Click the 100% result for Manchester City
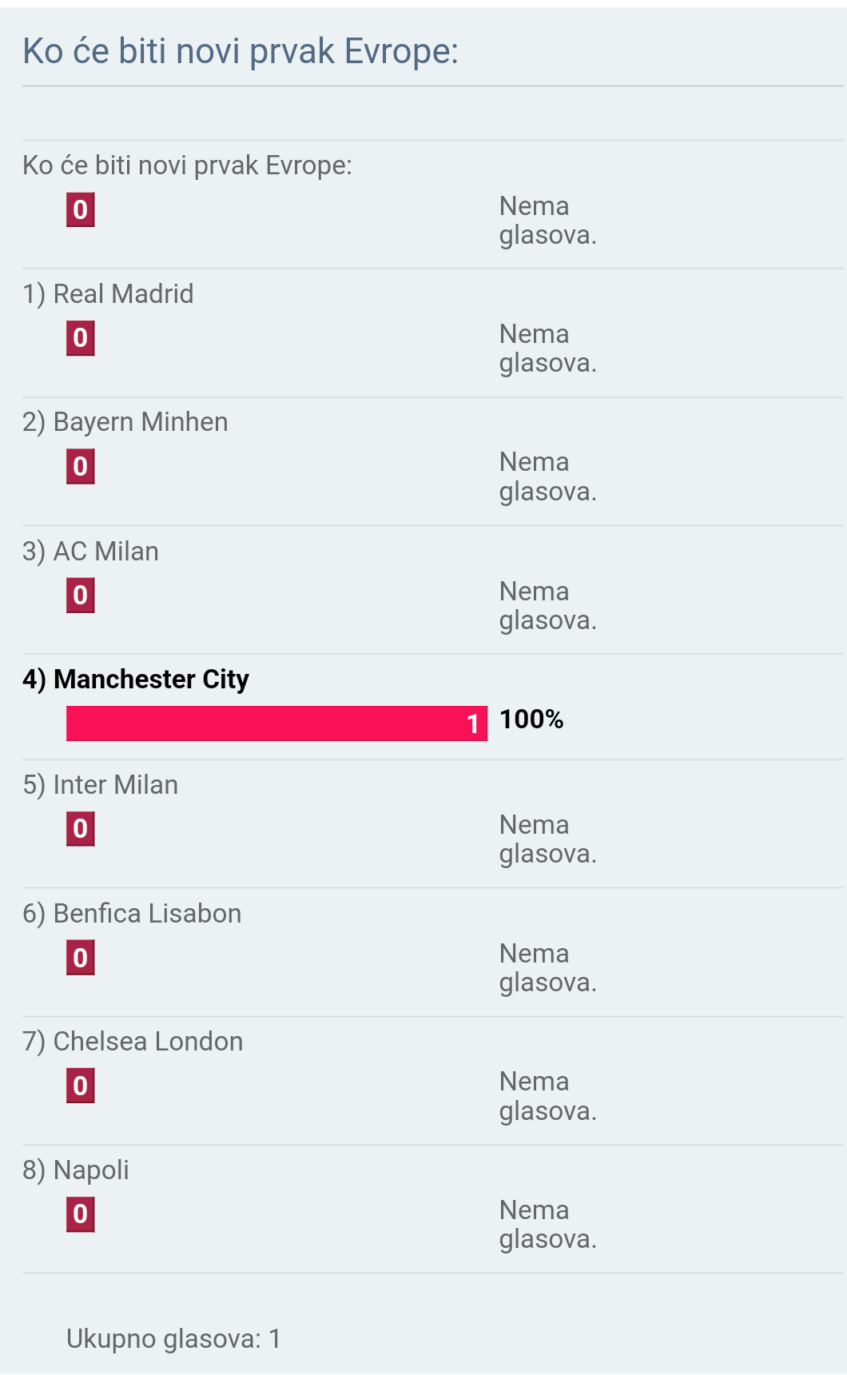This screenshot has height=1375, width=847. pos(531,719)
